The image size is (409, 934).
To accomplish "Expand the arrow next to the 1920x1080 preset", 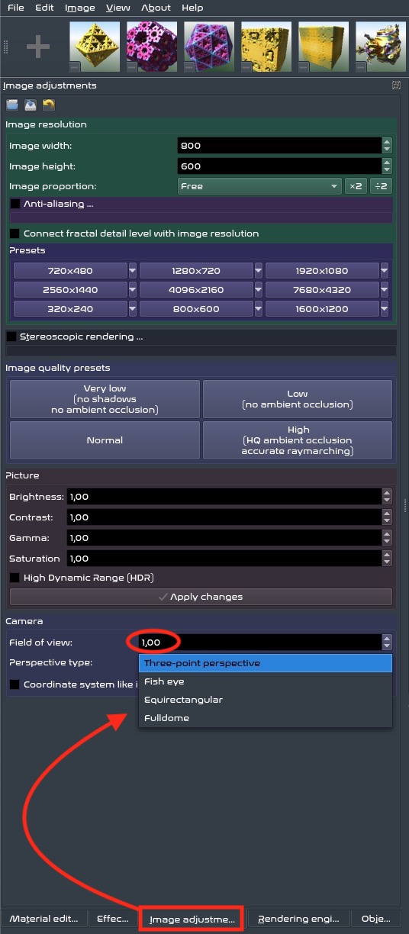I will 385,270.
